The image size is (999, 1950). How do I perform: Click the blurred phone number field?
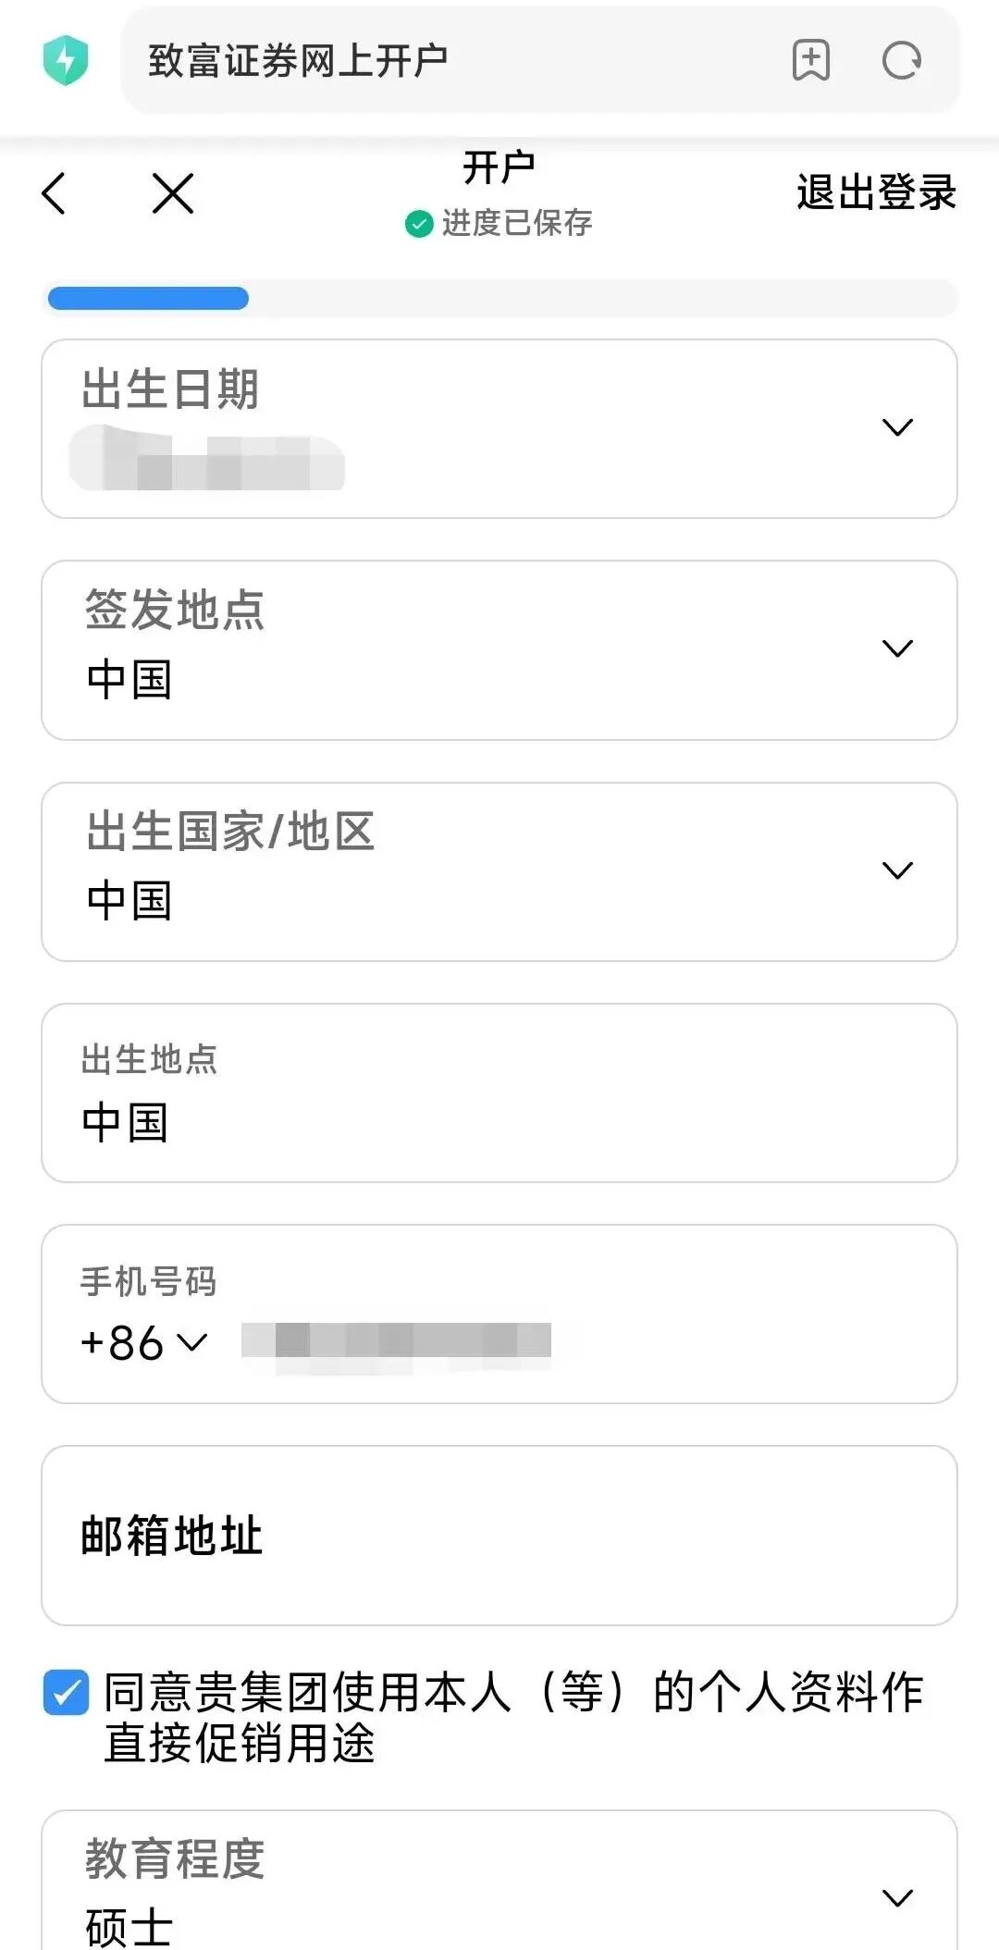pyautogui.click(x=396, y=1340)
